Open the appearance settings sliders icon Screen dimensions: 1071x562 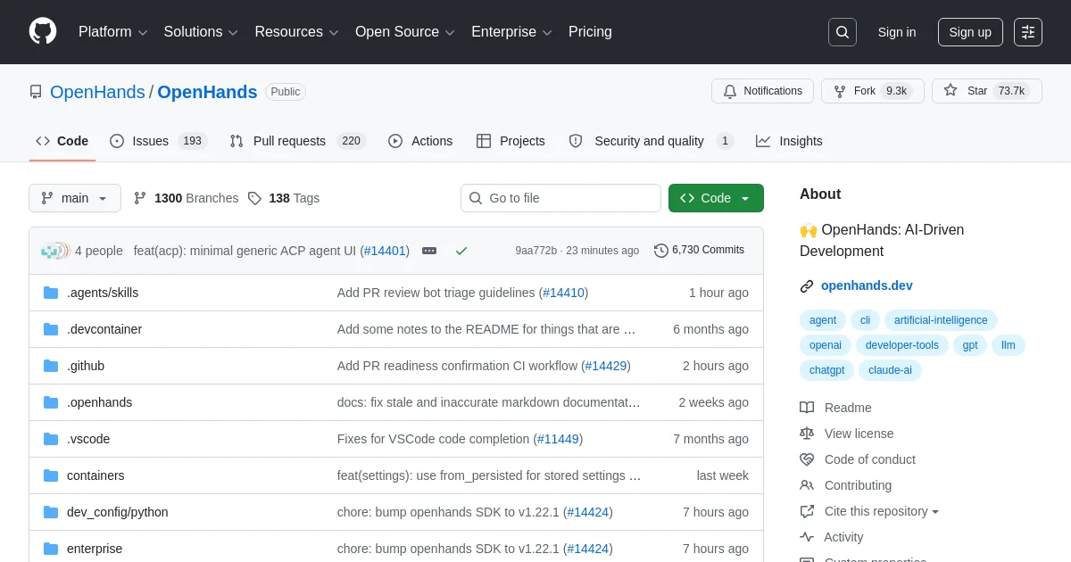pos(1028,32)
